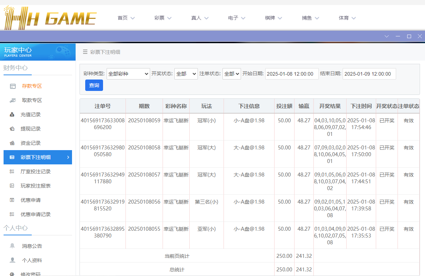The image size is (425, 276).
Task: Open the 资金记录 funds record icon
Action: pyautogui.click(x=12, y=143)
